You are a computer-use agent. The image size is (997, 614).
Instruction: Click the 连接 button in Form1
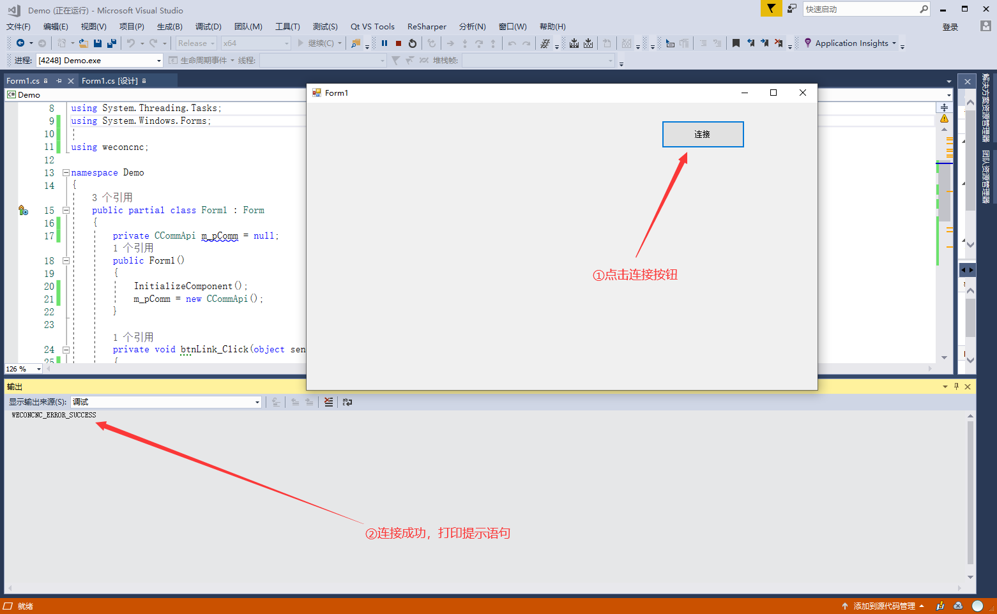click(x=703, y=135)
